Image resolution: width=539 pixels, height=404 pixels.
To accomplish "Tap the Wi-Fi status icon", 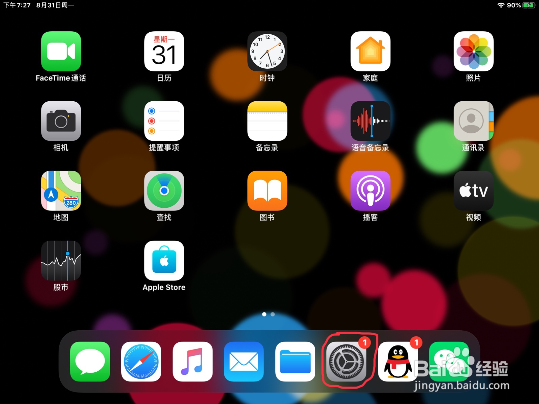I will pos(501,5).
